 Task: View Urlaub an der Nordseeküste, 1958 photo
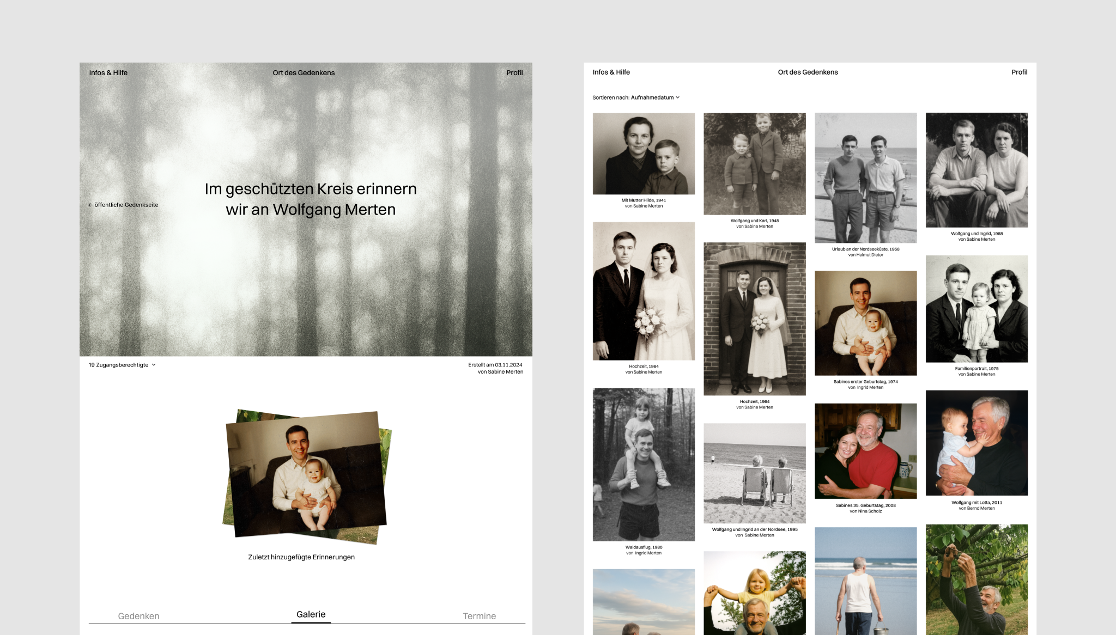coord(865,178)
